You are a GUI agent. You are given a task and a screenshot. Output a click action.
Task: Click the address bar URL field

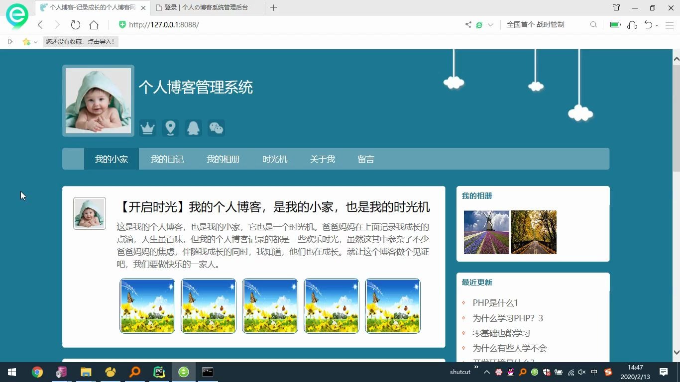[x=289, y=24]
